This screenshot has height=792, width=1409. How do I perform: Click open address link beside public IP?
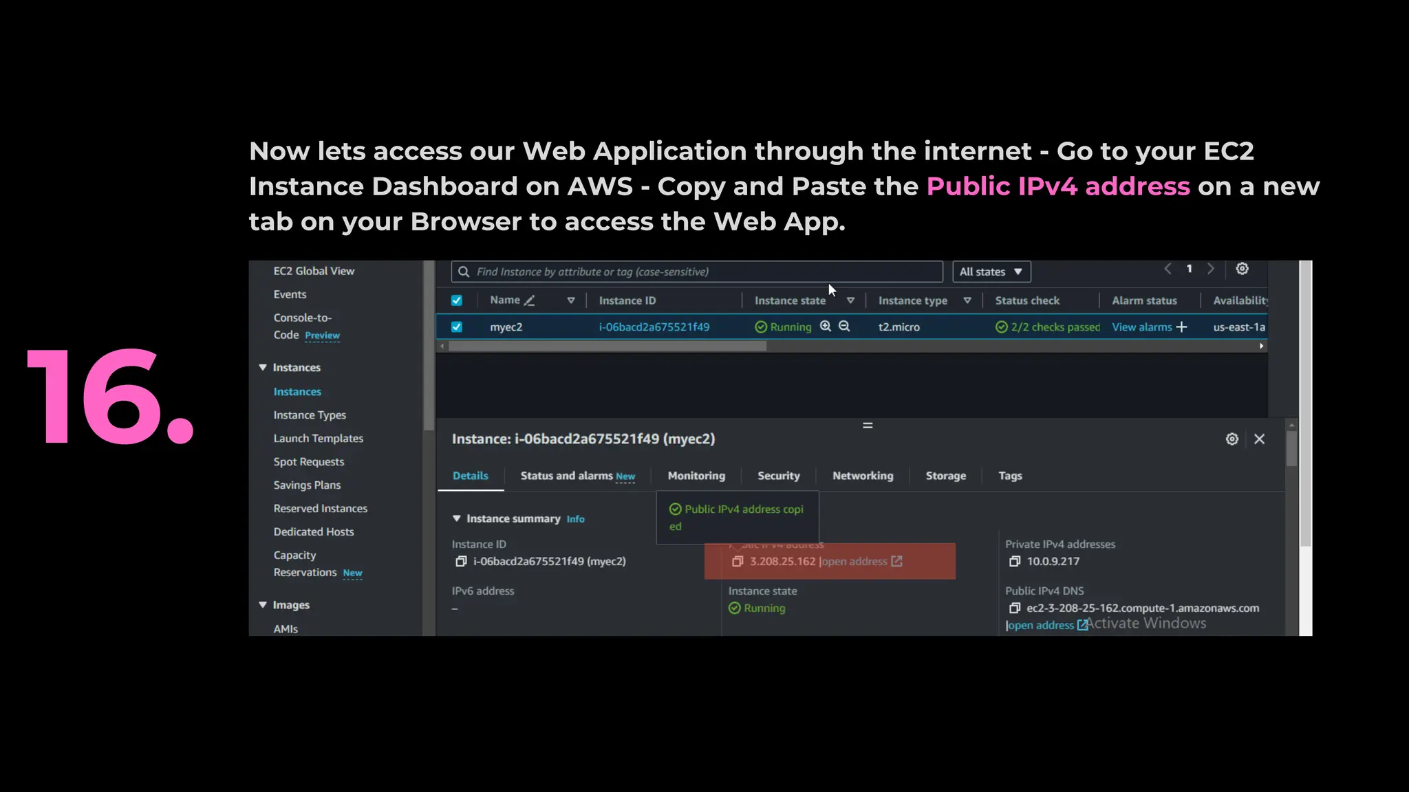[854, 562]
